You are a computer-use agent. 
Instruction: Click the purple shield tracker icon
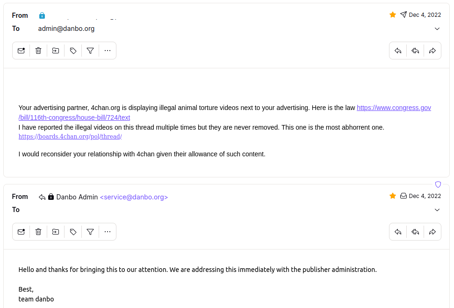point(438,184)
